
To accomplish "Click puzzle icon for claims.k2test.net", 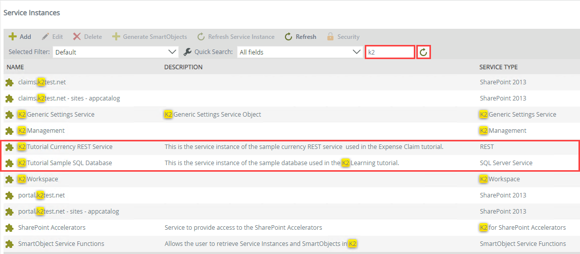I will coord(9,82).
